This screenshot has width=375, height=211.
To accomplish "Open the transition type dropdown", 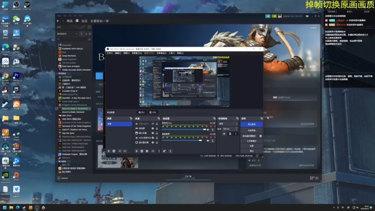I will pyautogui.click(x=228, y=124).
